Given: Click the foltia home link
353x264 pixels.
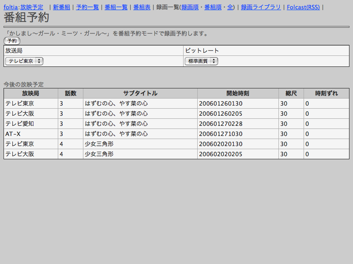Looking at the screenshot, I should pyautogui.click(x=11, y=7).
